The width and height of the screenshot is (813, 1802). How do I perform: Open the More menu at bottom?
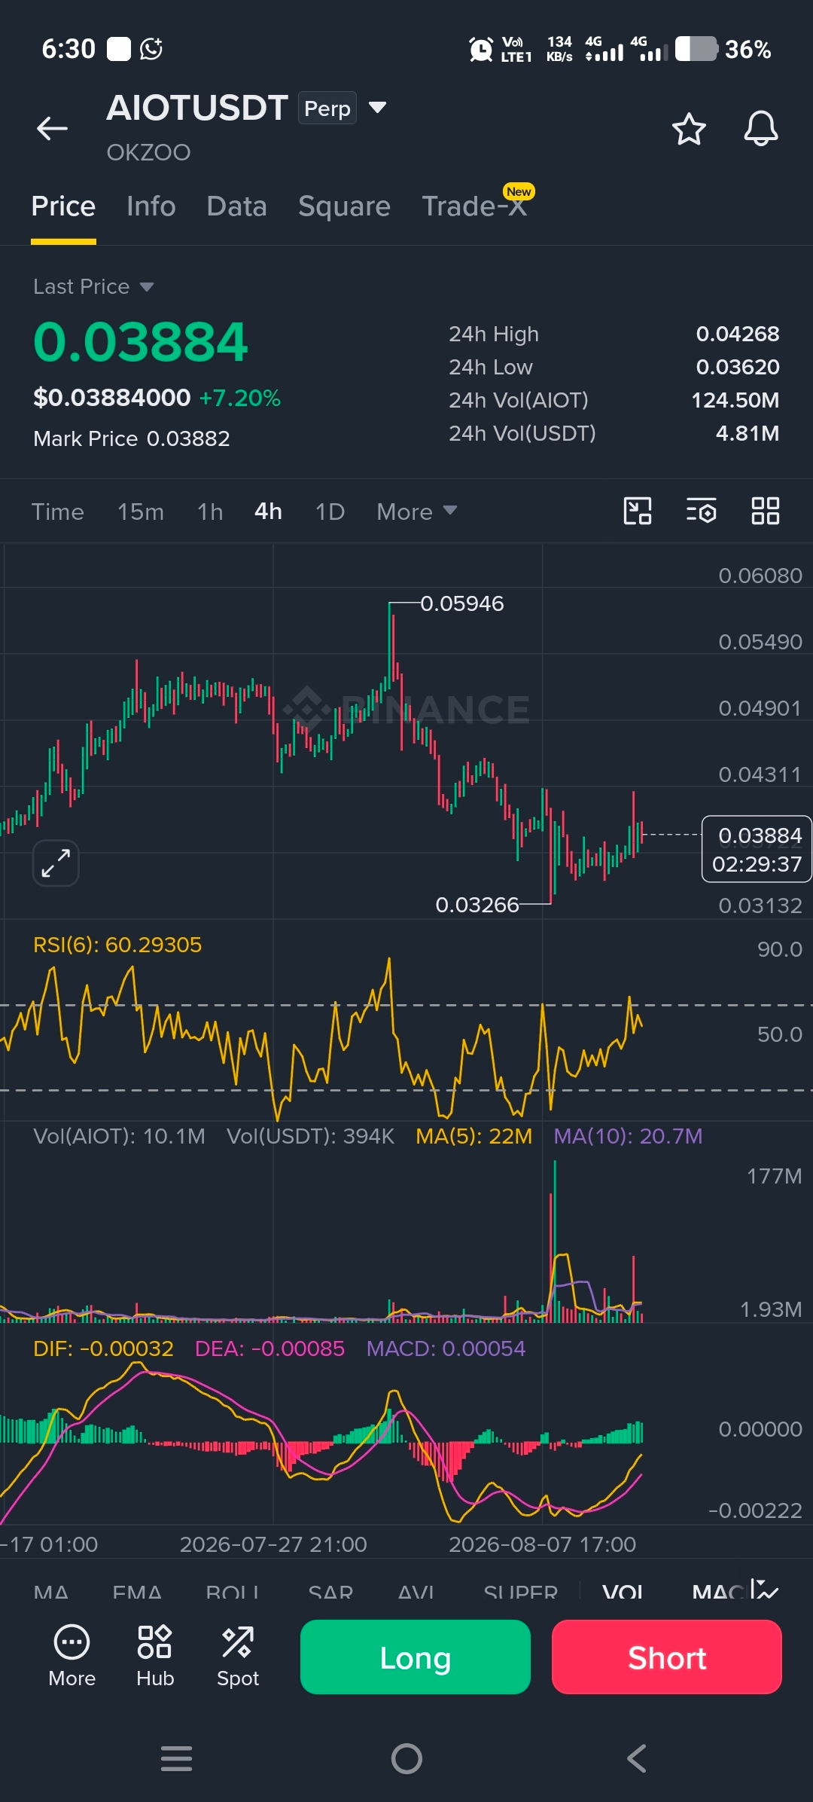pyautogui.click(x=72, y=1657)
